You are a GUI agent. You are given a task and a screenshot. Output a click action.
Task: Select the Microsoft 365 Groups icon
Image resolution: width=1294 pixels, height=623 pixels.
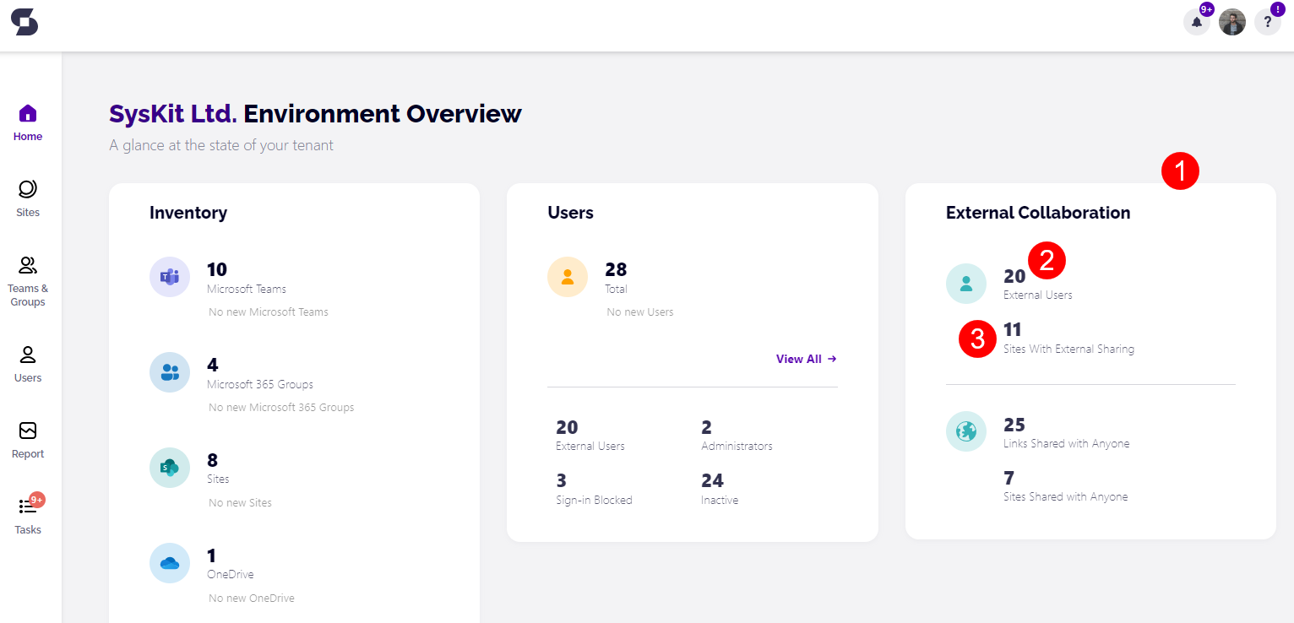(170, 371)
